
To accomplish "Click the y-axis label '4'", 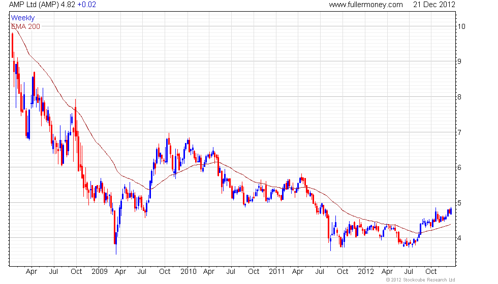I will click(x=459, y=238).
